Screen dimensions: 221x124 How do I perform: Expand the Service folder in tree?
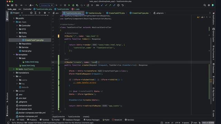pos(17,48)
